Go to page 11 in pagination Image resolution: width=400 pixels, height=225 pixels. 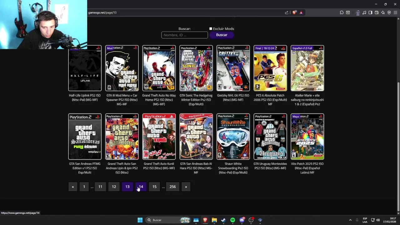pyautogui.click(x=100, y=187)
